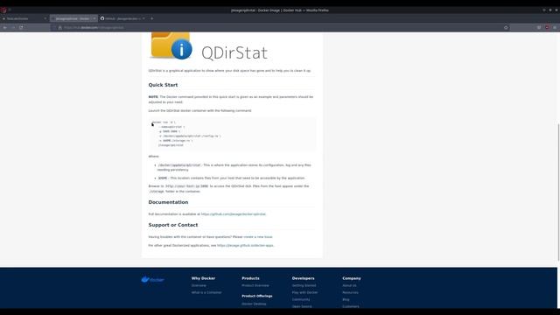Open footer About Us link
560x315 pixels.
(349, 286)
